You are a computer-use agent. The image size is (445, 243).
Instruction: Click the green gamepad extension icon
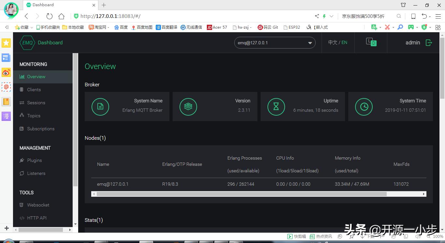pyautogui.click(x=411, y=27)
